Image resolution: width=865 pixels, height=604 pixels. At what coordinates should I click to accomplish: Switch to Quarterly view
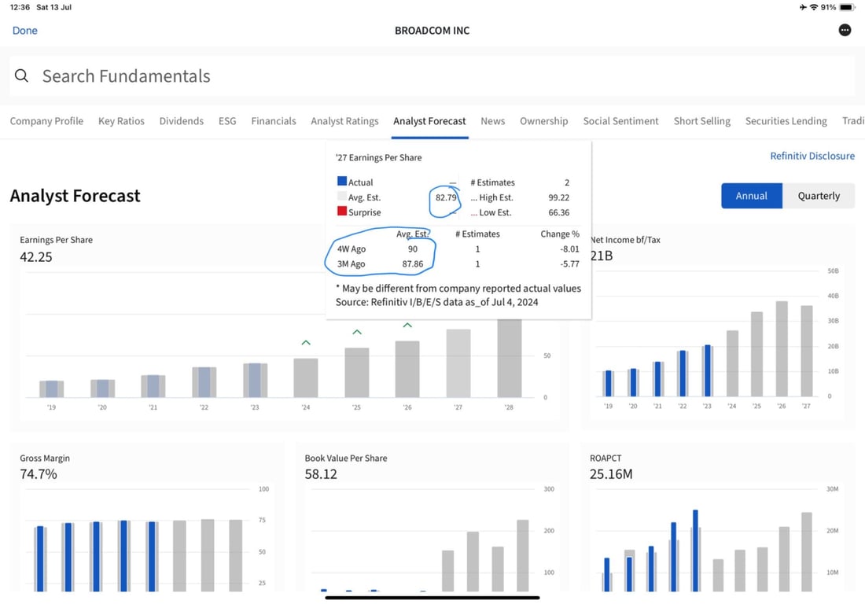click(x=819, y=196)
